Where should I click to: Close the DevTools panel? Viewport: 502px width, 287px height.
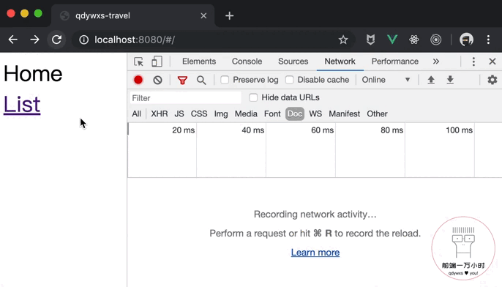(492, 61)
